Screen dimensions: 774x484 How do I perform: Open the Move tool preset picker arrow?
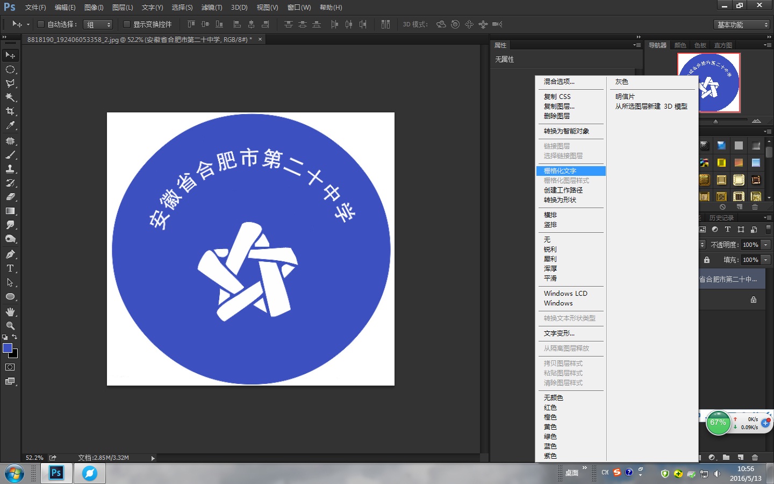[28, 24]
